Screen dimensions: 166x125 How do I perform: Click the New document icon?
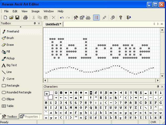click(5, 18)
